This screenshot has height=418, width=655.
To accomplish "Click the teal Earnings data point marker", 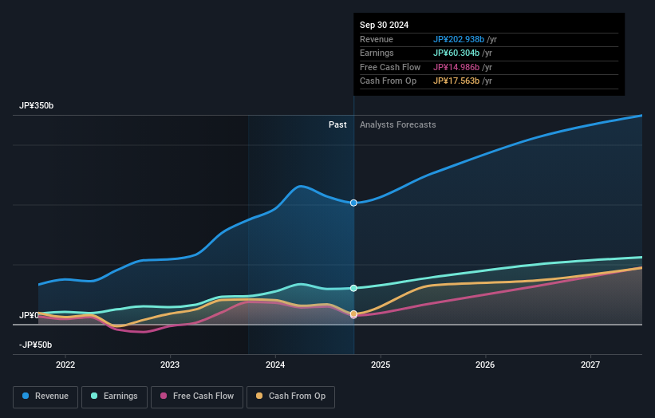I will 353,288.
